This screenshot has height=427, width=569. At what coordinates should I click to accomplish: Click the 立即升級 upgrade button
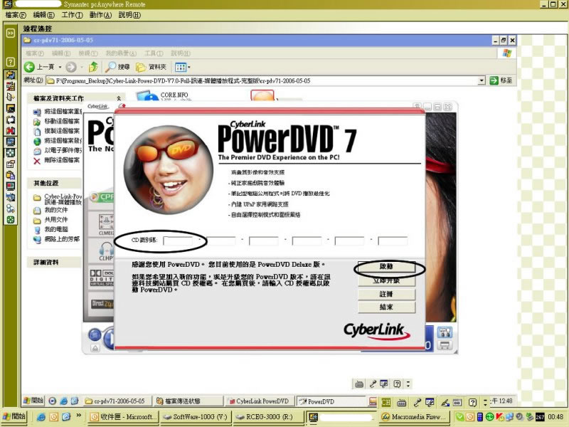pos(386,280)
